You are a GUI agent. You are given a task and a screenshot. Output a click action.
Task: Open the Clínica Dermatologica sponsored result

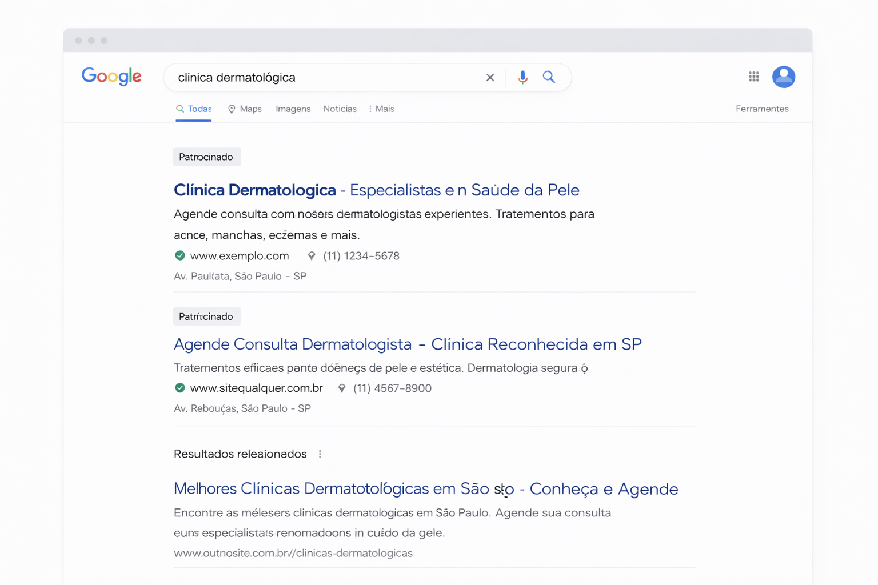click(x=376, y=190)
